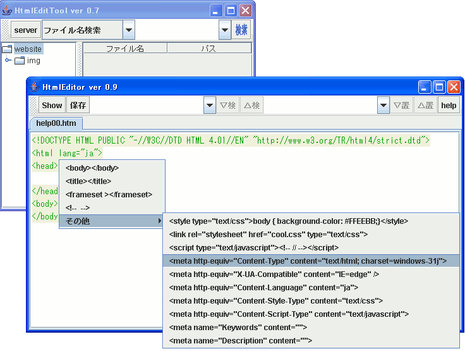Choose the meta Content-Type charset menu entry
465x351 pixels.
click(308, 261)
